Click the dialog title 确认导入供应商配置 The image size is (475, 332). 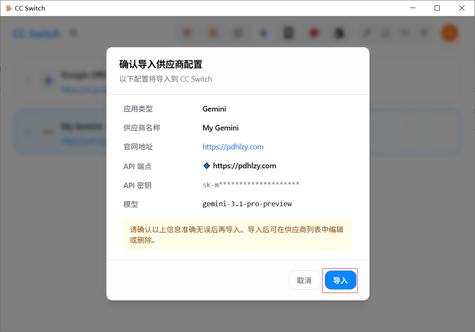(160, 64)
